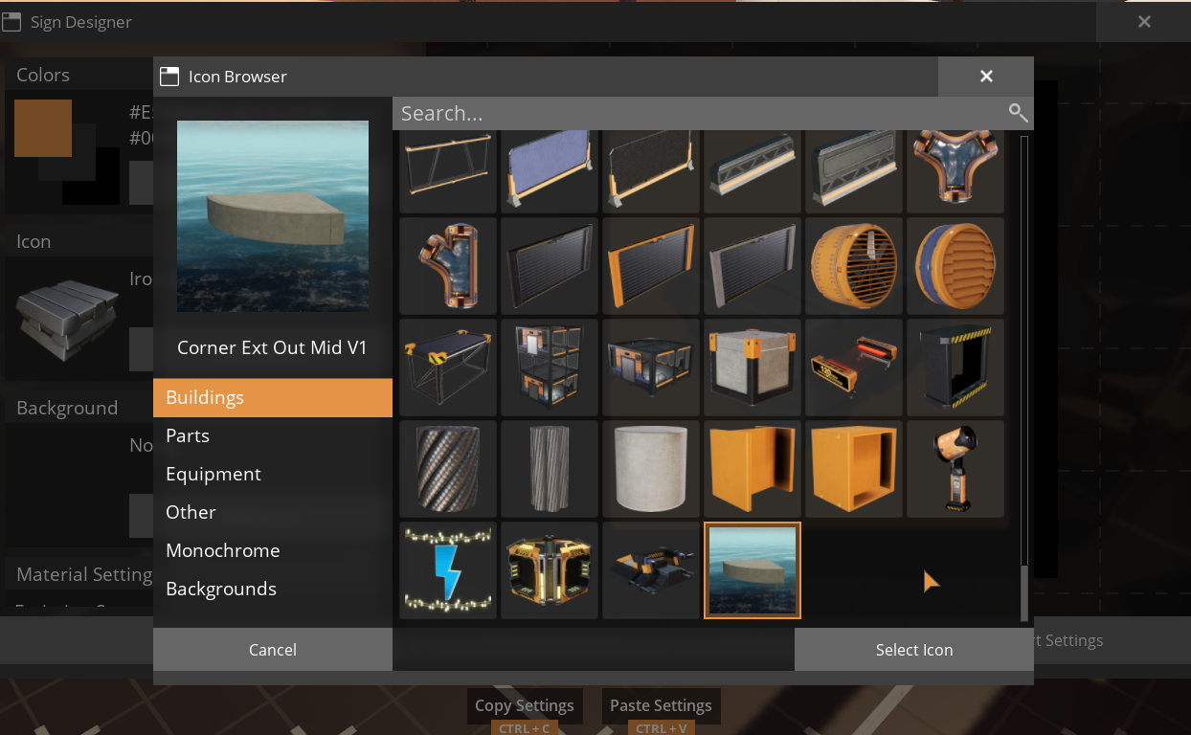Click the iron ingot icon in Sign Designer
Image resolution: width=1191 pixels, height=735 pixels.
tap(66, 319)
